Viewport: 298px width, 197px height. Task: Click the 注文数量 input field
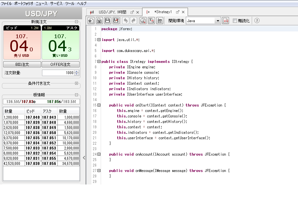coord(58,73)
